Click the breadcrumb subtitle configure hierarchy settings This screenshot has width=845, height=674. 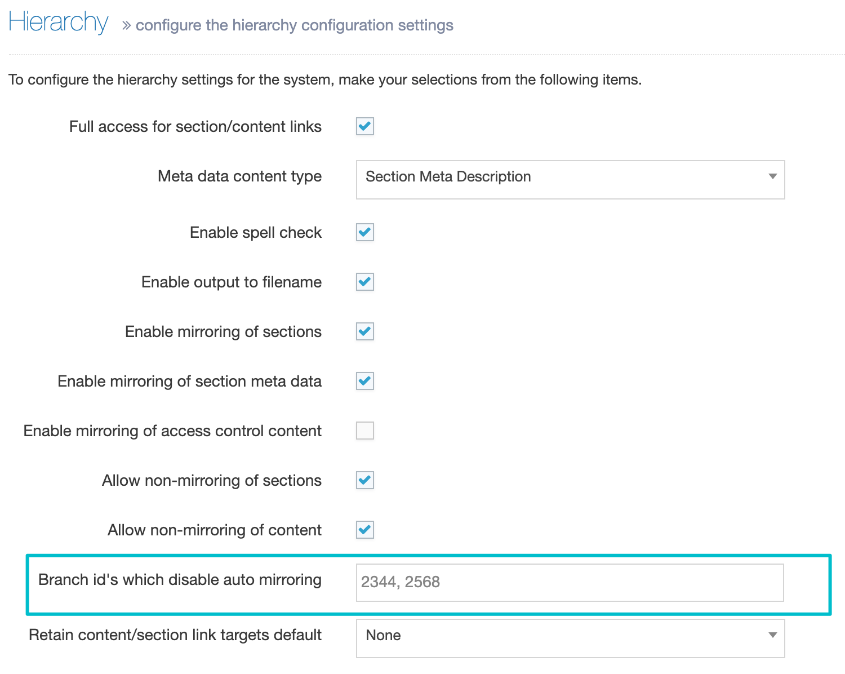point(294,25)
